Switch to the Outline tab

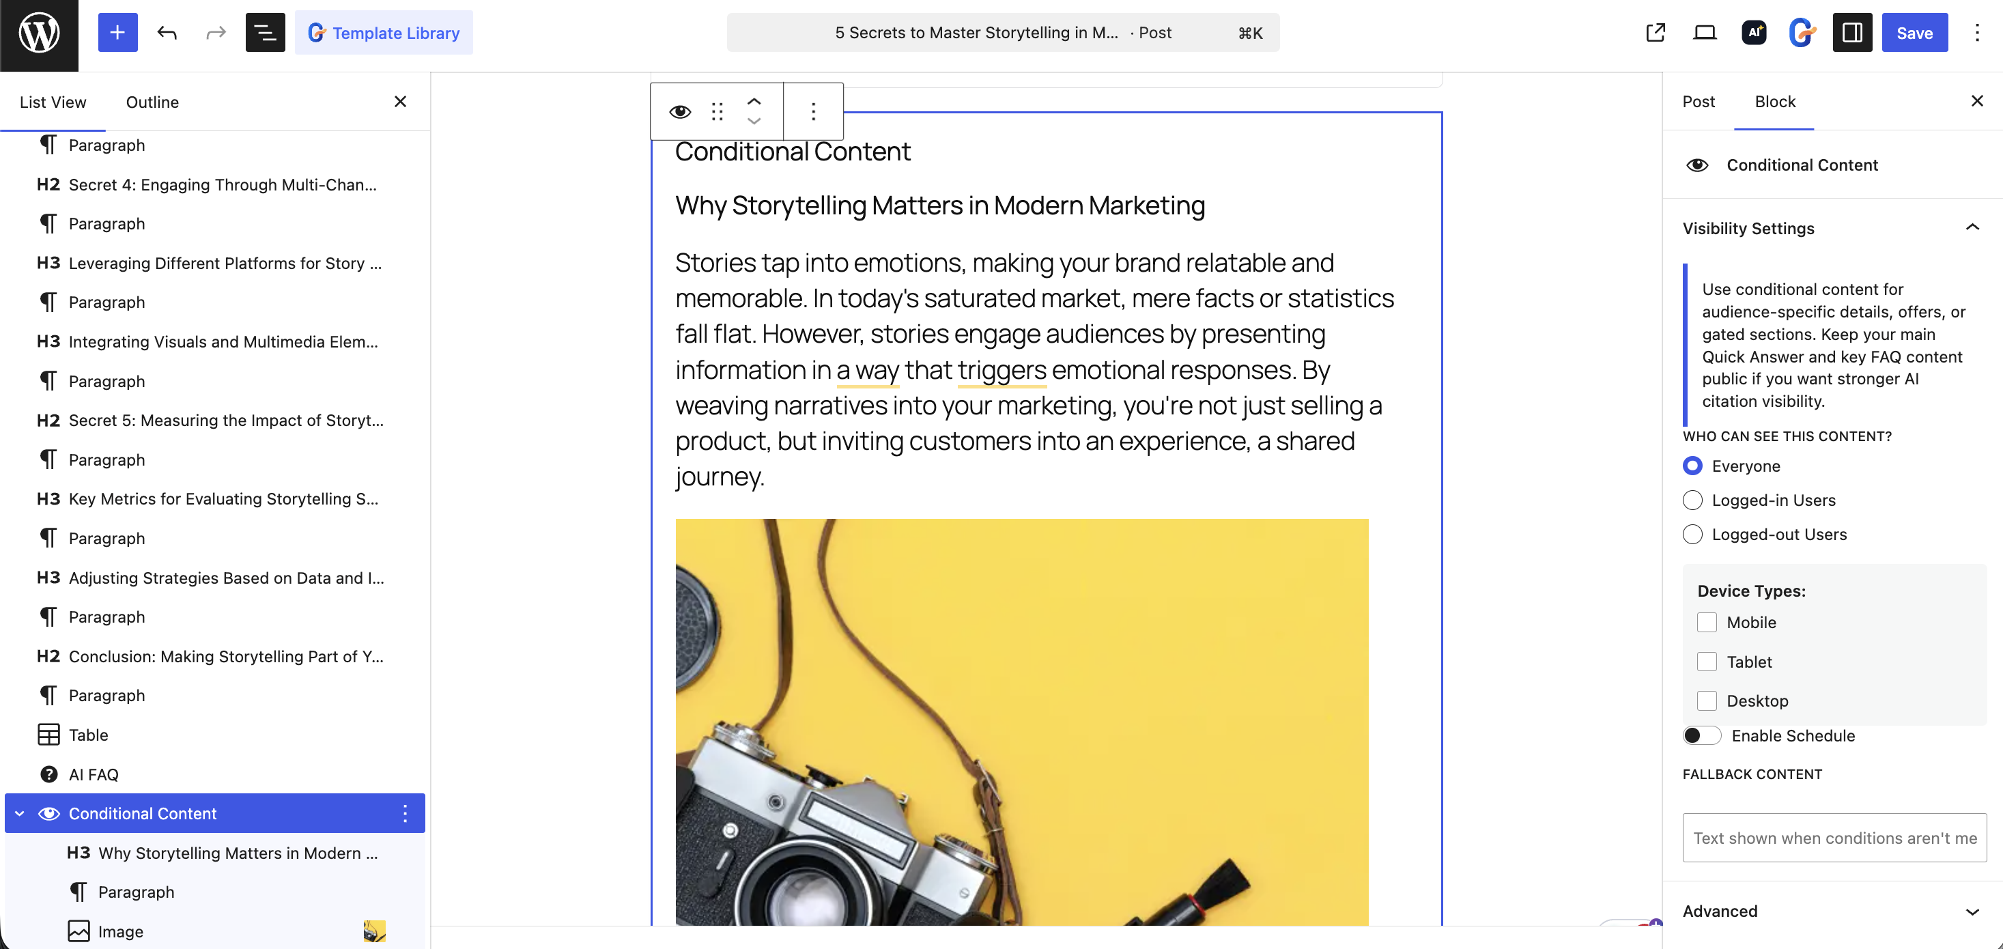[152, 102]
